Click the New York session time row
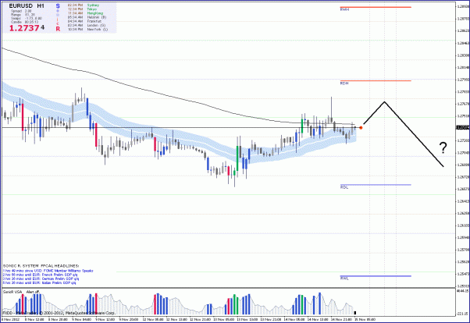The height and width of the screenshot is (323, 470). tap(87, 30)
